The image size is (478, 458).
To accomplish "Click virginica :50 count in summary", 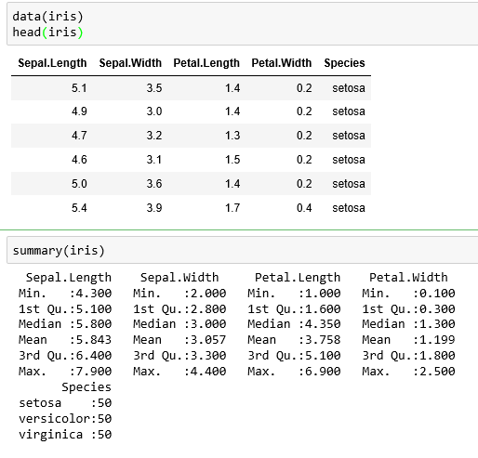I will coord(65,435).
